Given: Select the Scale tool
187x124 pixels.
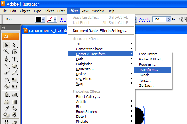Looking at the screenshot, I should click(x=14, y=80).
